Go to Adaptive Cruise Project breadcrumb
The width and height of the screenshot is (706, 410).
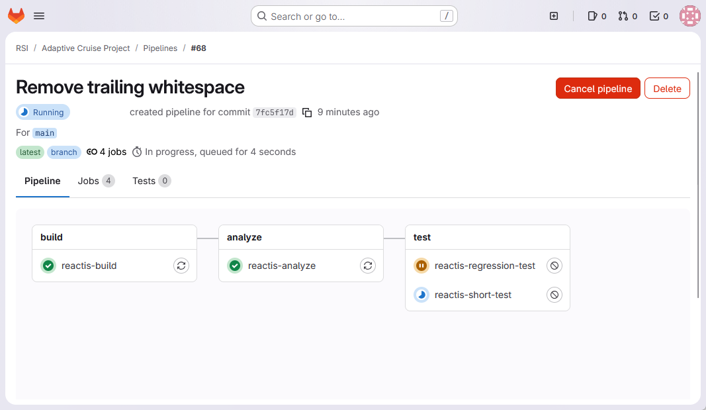(x=86, y=48)
